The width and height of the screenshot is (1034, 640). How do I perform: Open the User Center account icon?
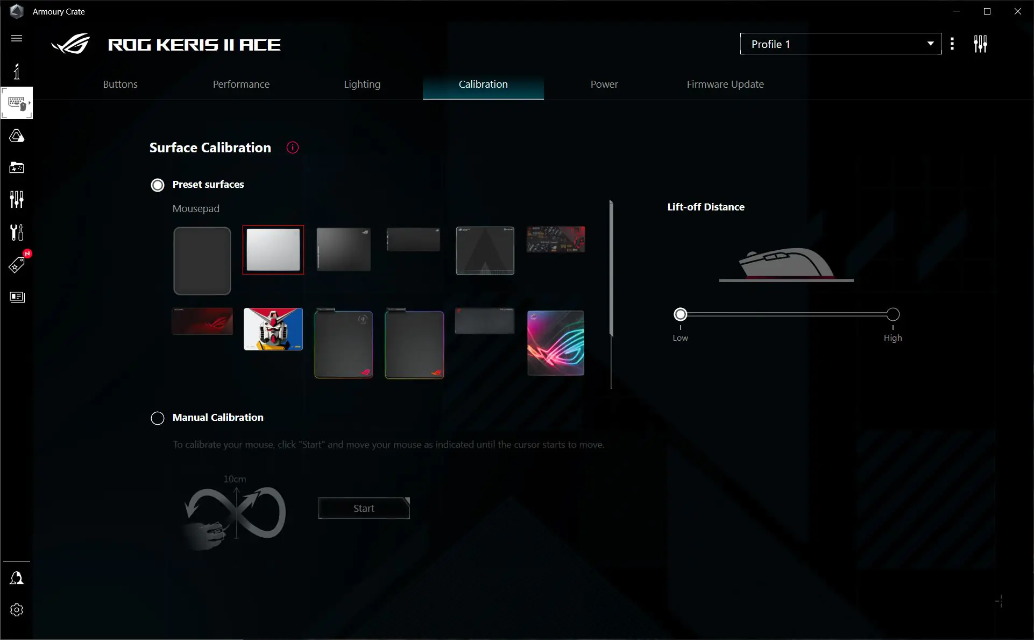[17, 578]
